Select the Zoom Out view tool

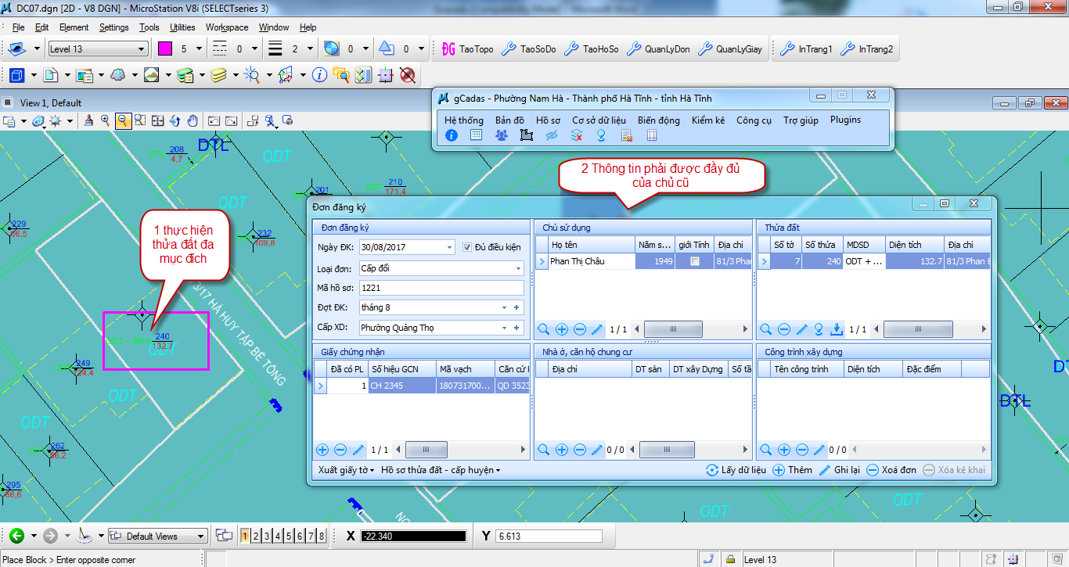123,120
